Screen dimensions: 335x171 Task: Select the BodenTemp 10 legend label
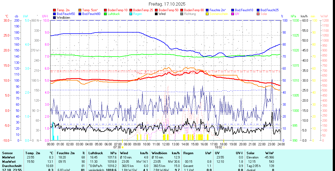point(117,10)
